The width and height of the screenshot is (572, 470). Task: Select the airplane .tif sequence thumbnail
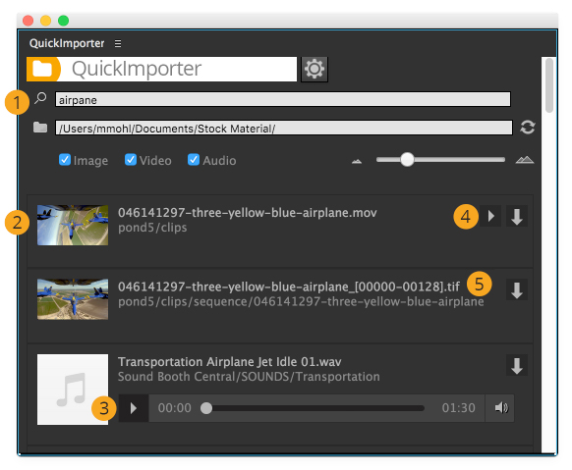point(73,299)
